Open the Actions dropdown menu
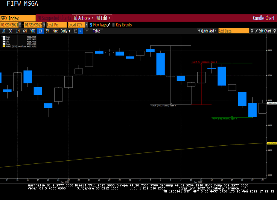The image size is (277, 200). pyautogui.click(x=84, y=18)
